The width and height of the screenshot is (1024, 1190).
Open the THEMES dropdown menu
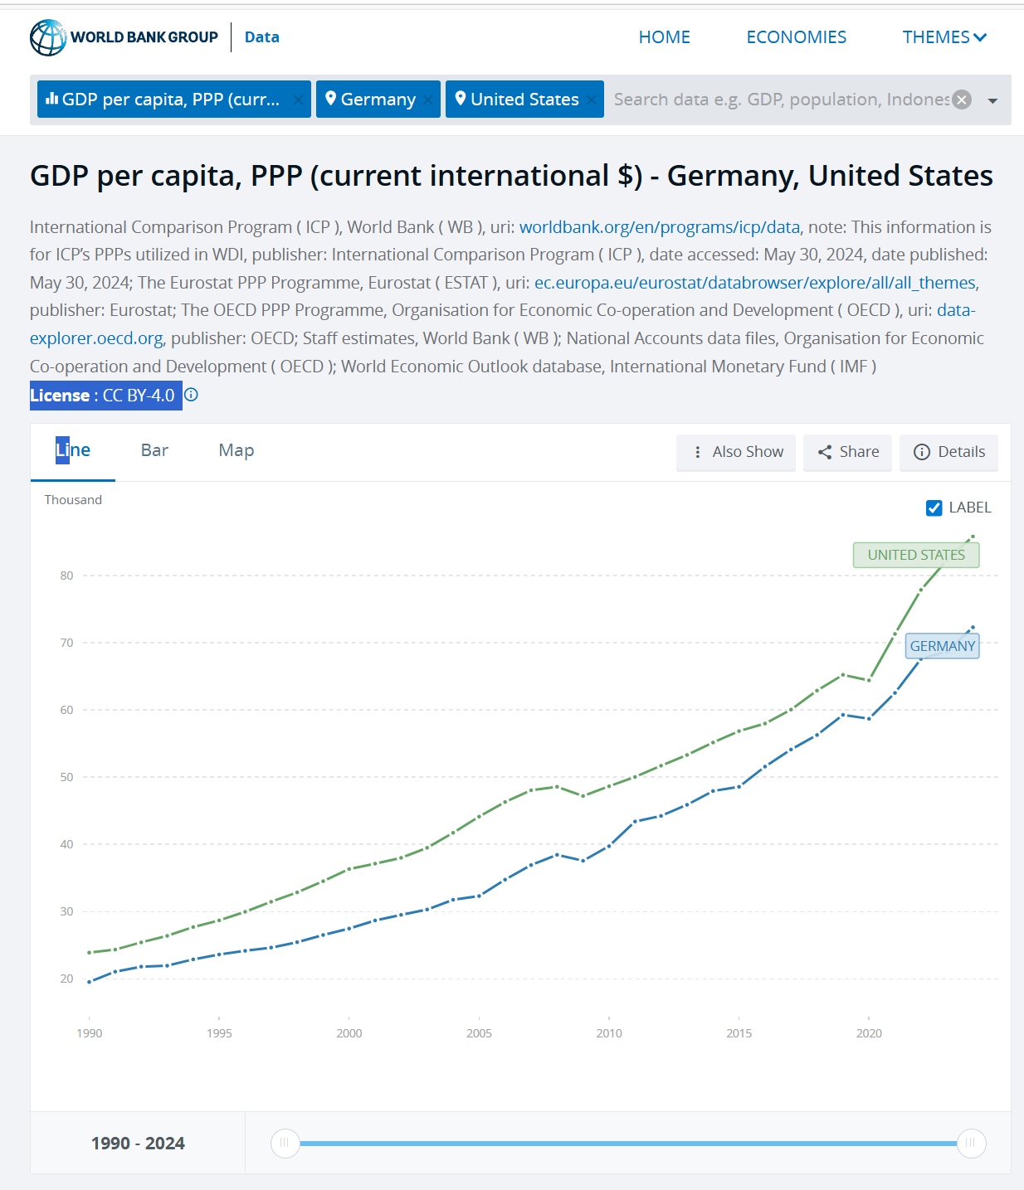coord(944,37)
